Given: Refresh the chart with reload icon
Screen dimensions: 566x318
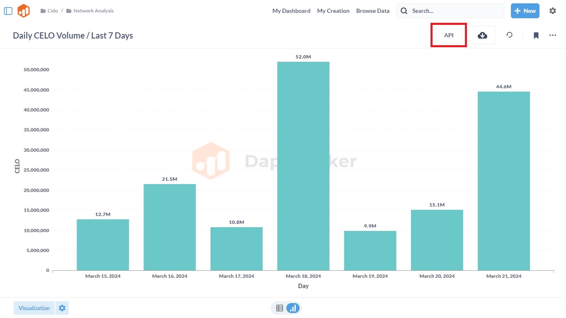Looking at the screenshot, I should 509,35.
